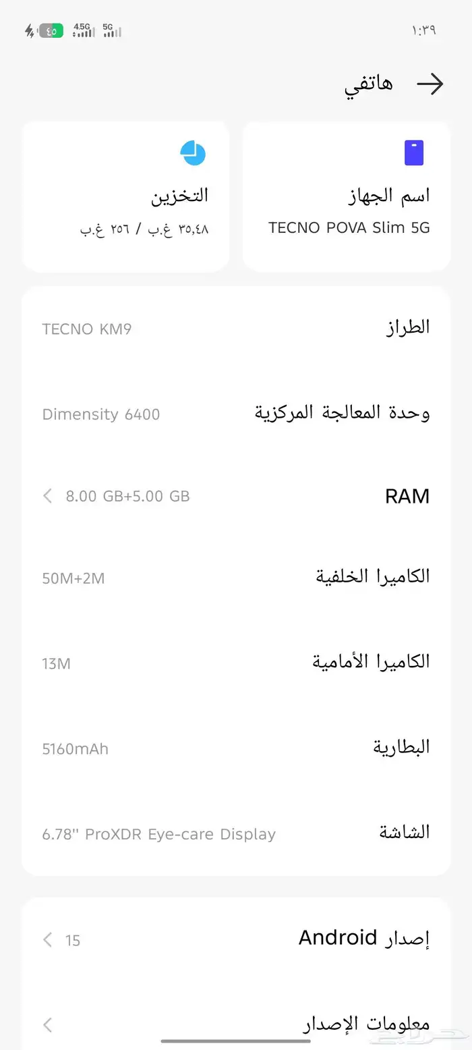Image resolution: width=472 pixels, height=1050 pixels.
Task: Expand RAM details via its chevron
Action: coord(47,496)
